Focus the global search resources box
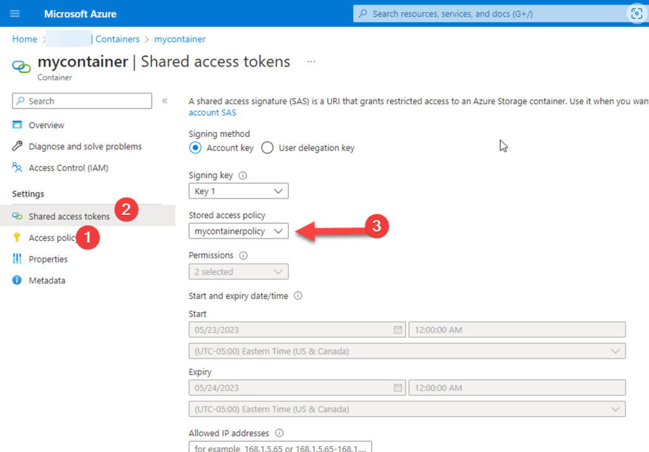This screenshot has width=649, height=452. (x=491, y=14)
